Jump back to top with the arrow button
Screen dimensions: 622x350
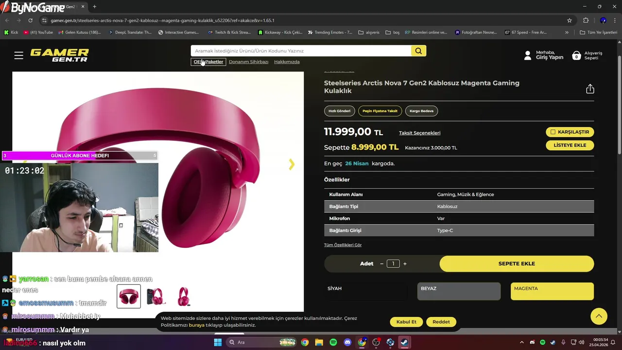point(599,316)
